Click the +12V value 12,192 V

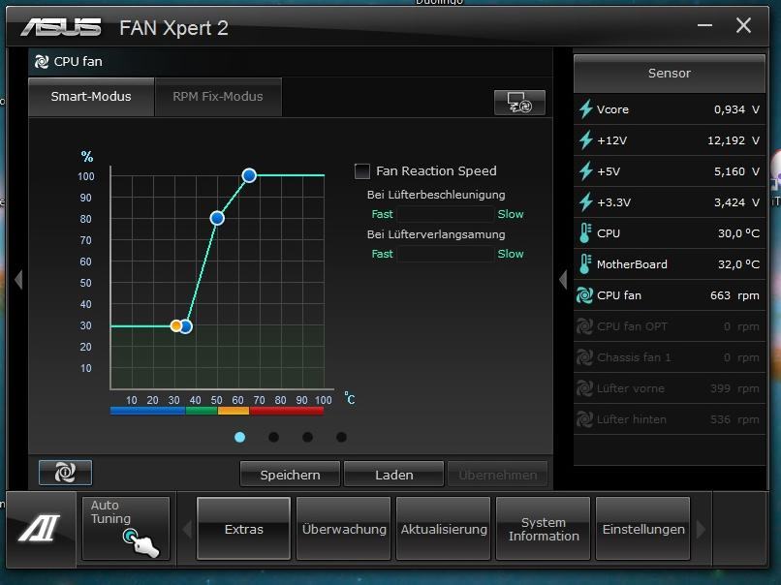[734, 140]
